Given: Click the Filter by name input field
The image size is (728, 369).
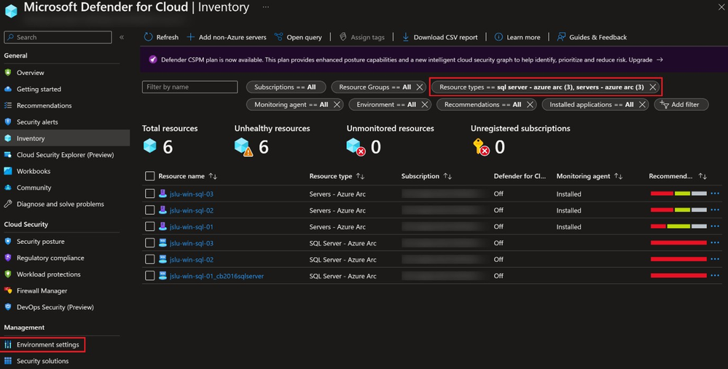Looking at the screenshot, I should point(190,87).
